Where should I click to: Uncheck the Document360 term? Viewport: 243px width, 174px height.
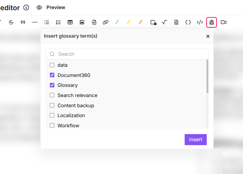52,75
